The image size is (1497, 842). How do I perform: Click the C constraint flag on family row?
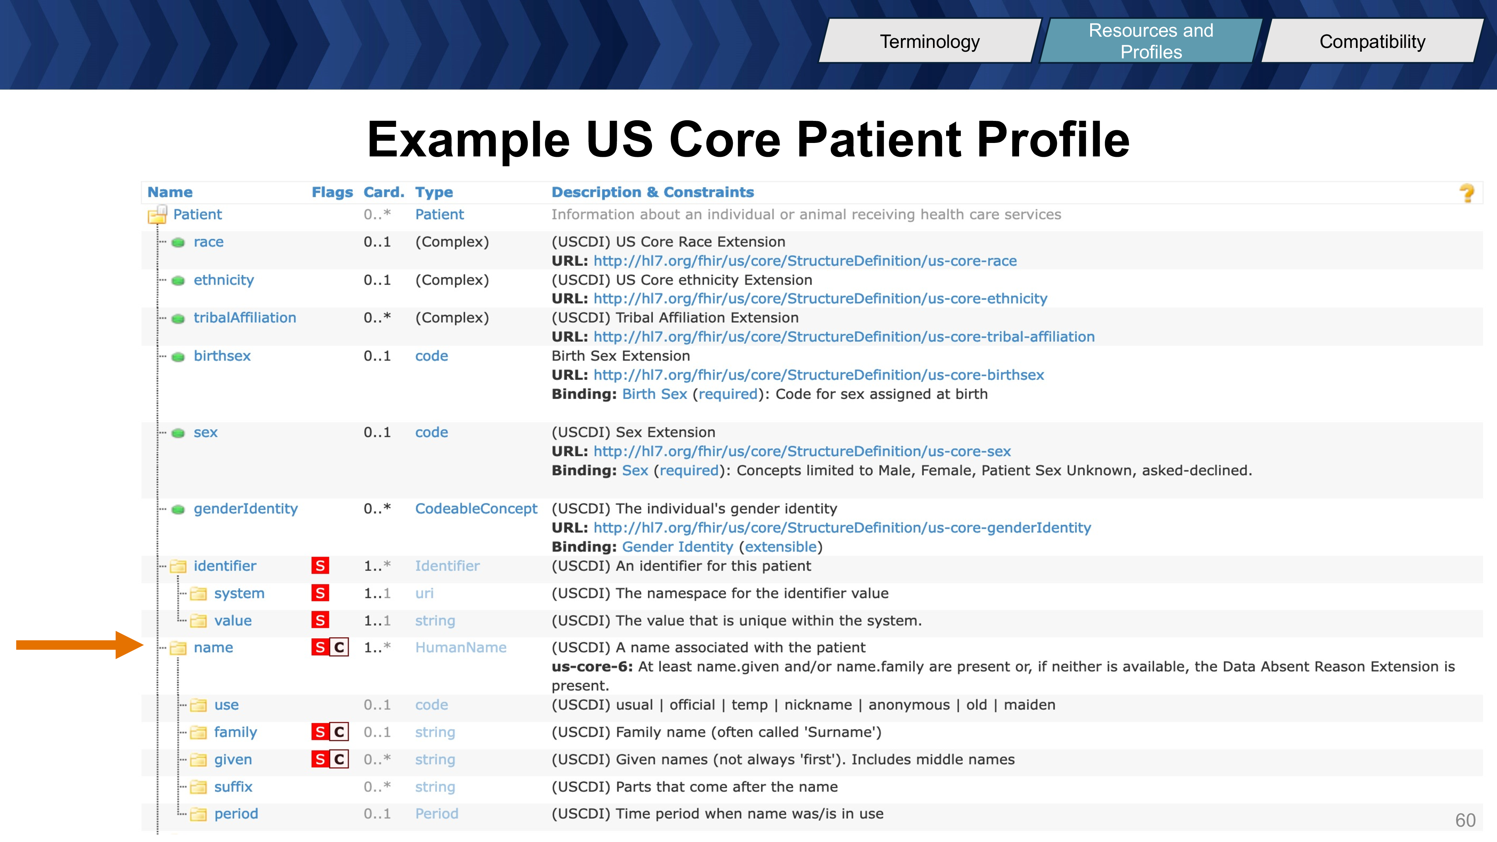pyautogui.click(x=339, y=732)
